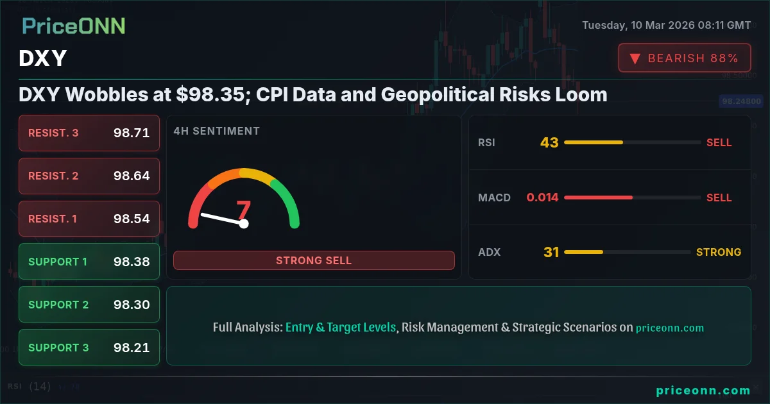Viewport: 770px width, 404px height.
Task: Select the SUPPORT 1 level 98.38
Action: [89, 262]
